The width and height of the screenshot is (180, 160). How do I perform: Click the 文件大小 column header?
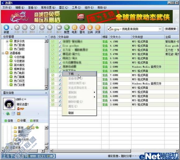point(120,37)
